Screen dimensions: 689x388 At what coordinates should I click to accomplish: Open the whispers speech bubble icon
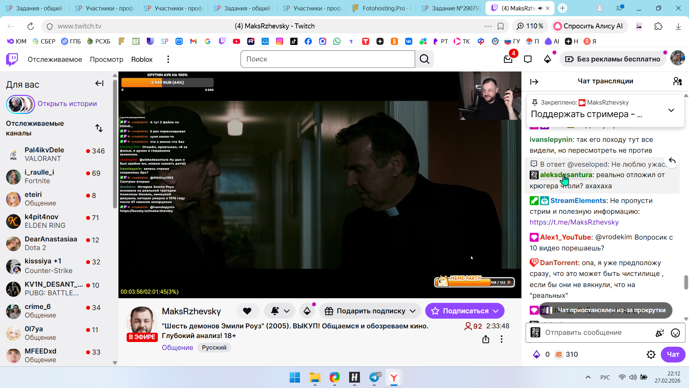(528, 59)
